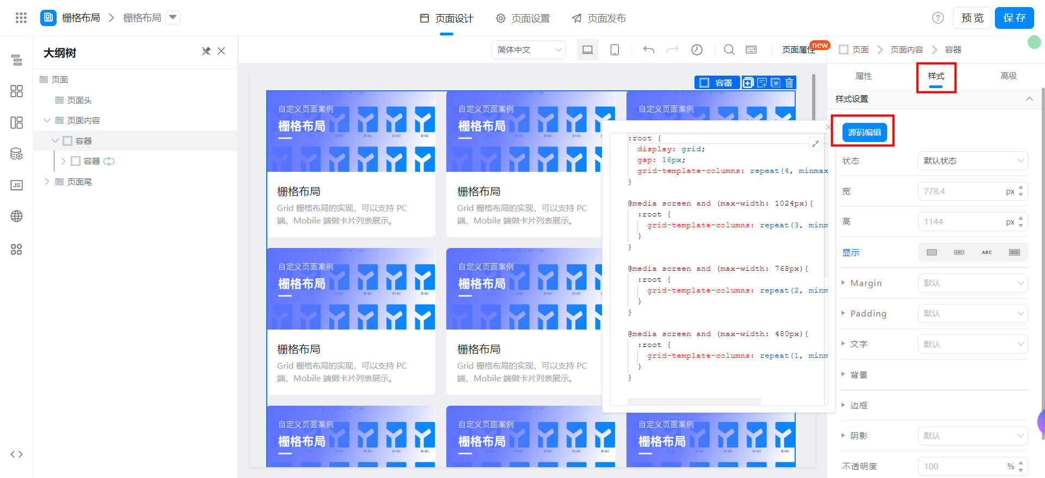Switch to 页面设计 tab
The height and width of the screenshot is (478, 1045).
point(447,18)
